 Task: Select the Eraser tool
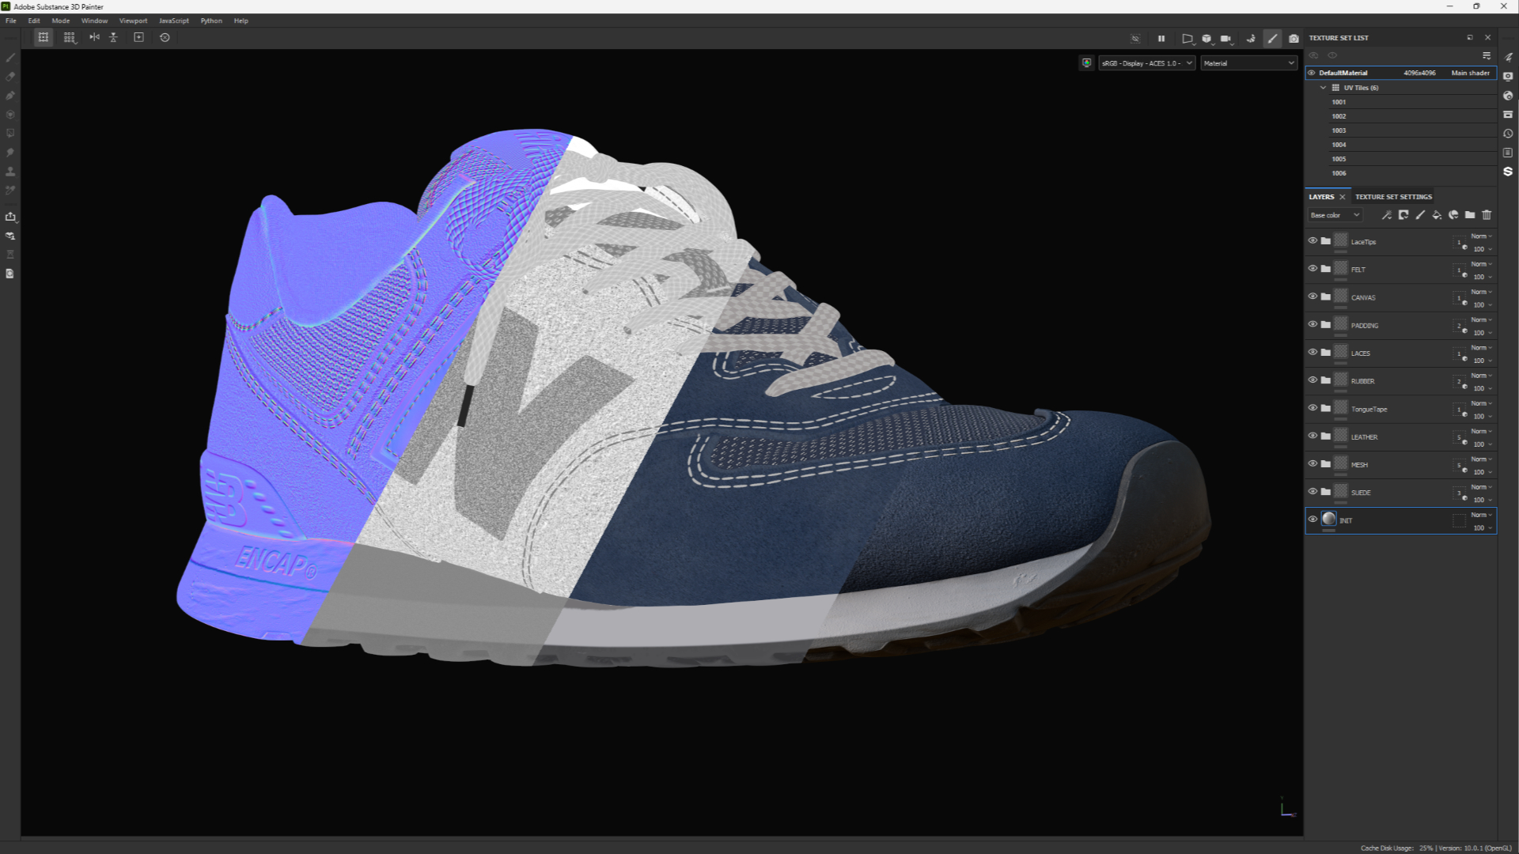[x=10, y=77]
